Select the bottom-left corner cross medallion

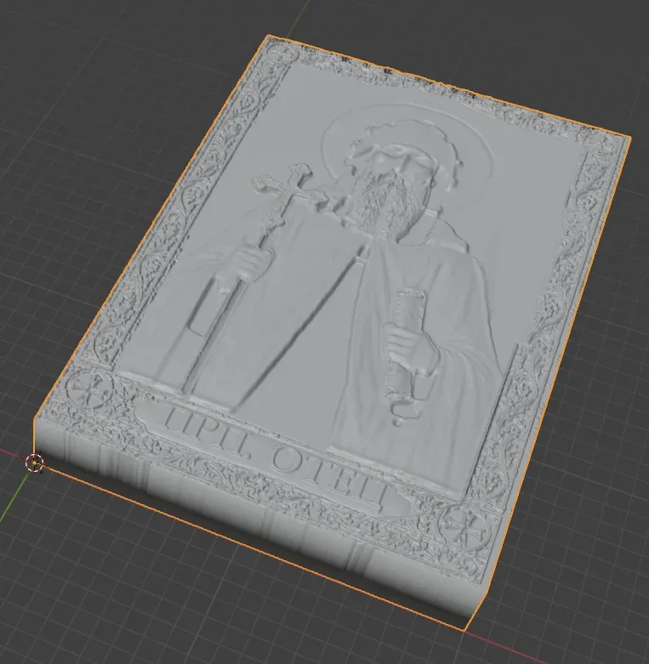[x=90, y=389]
